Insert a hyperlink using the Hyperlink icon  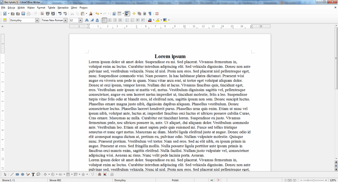tap(114, 14)
